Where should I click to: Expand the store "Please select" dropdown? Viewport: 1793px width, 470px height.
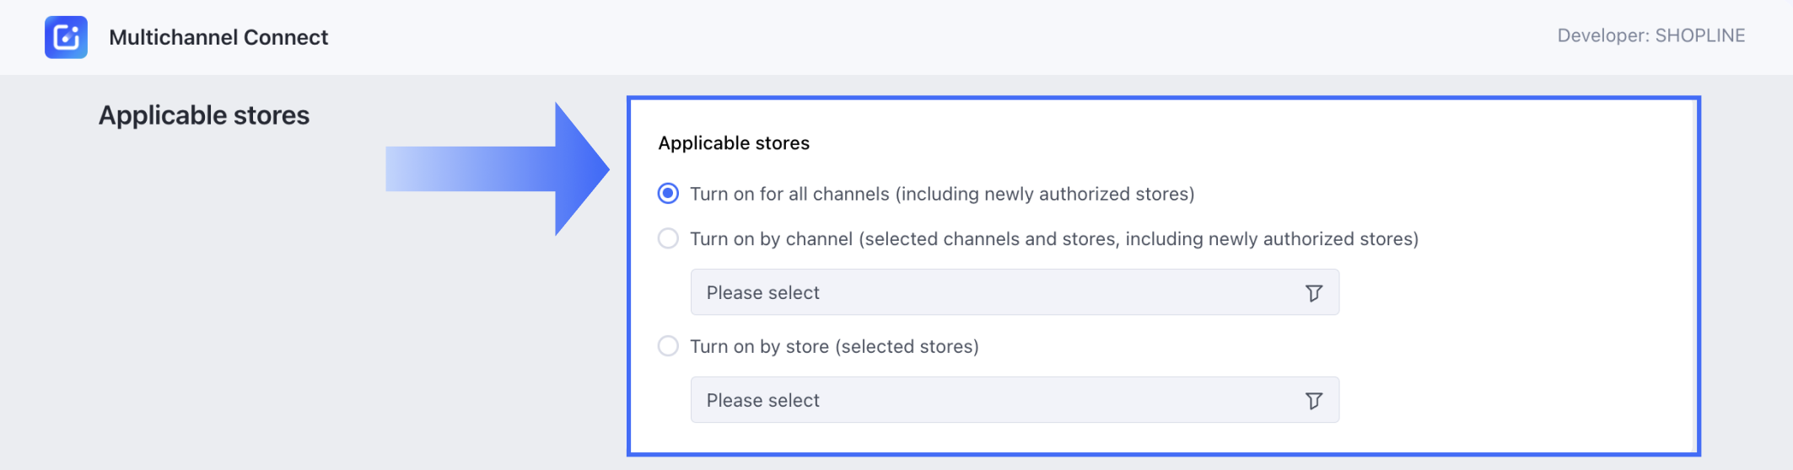[1014, 400]
